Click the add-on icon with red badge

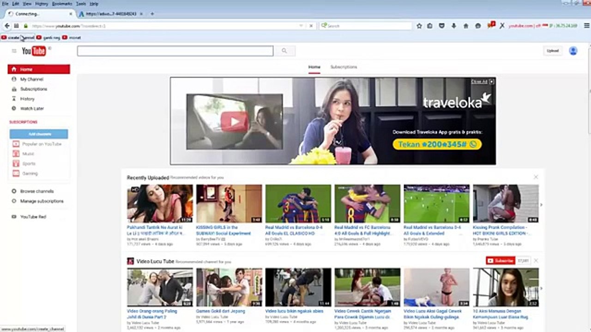tap(491, 25)
